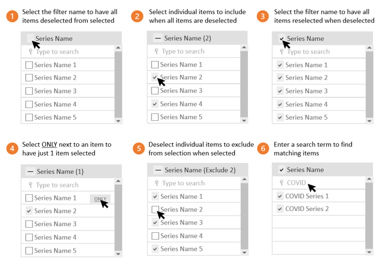386x267 pixels.
Task: Uncheck the COVID Series 1 checkbox
Action: click(x=281, y=196)
